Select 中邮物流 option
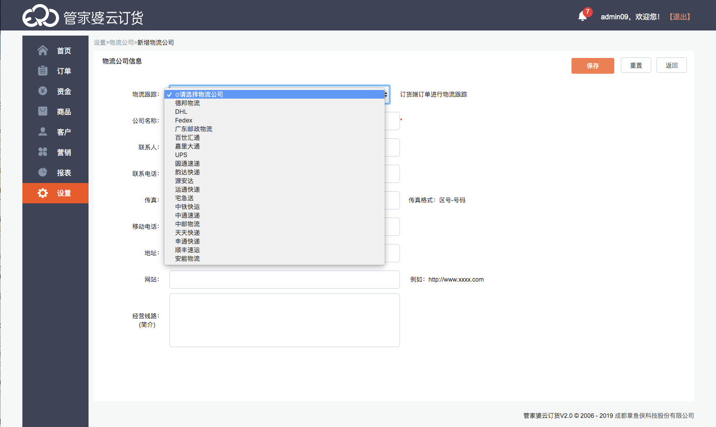Screen dimensions: 716x427 (274, 224)
